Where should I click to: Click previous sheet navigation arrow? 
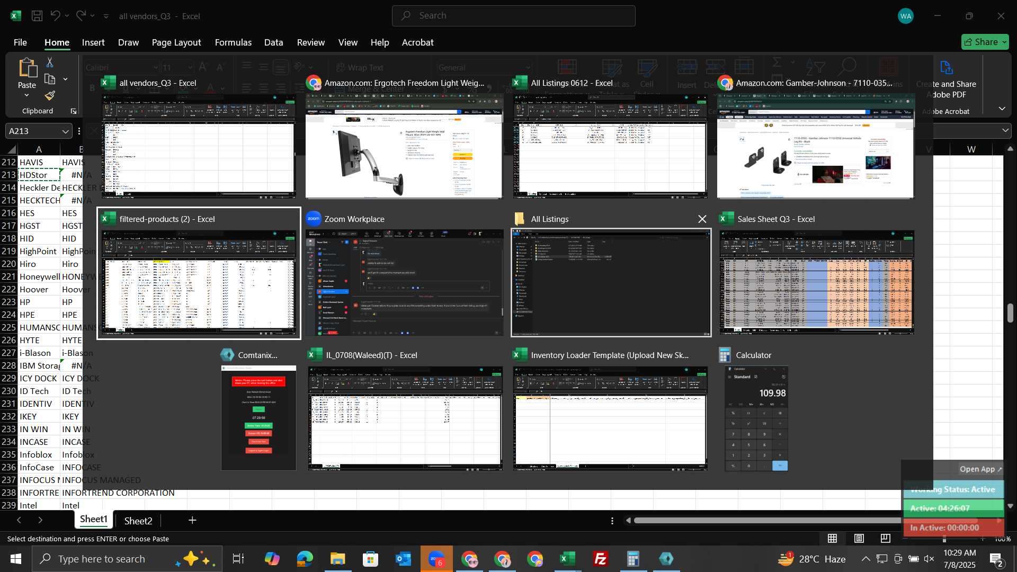[19, 521]
